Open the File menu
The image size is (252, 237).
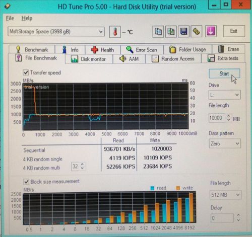click(10, 18)
